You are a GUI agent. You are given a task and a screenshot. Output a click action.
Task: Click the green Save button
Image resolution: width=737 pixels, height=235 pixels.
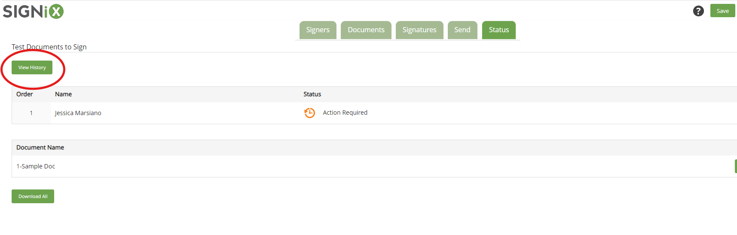coord(722,11)
